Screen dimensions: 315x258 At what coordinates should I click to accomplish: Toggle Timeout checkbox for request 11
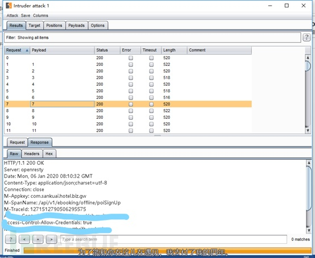tap(151, 131)
